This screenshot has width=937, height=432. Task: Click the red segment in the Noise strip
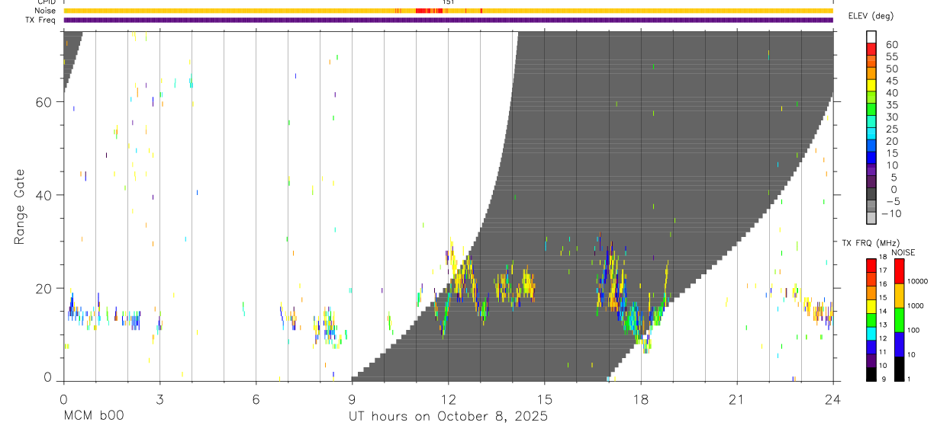point(428,11)
